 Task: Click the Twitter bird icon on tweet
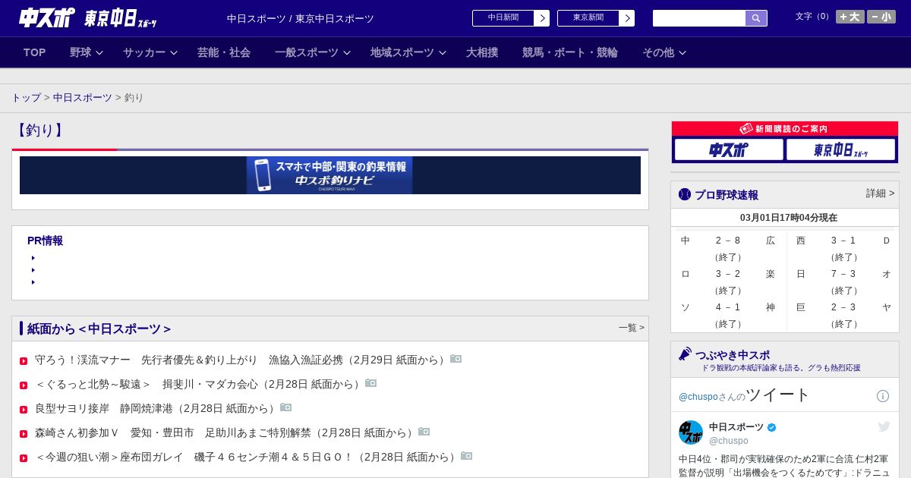coord(884,426)
